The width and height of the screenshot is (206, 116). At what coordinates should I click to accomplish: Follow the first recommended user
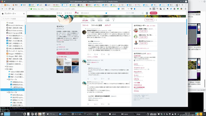143,31
